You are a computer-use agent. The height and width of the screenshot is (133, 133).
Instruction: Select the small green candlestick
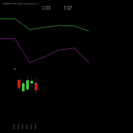click(32, 82)
